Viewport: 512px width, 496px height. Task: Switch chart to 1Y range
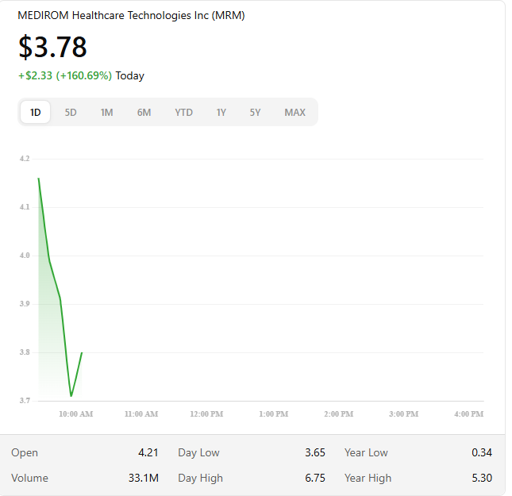(x=221, y=113)
